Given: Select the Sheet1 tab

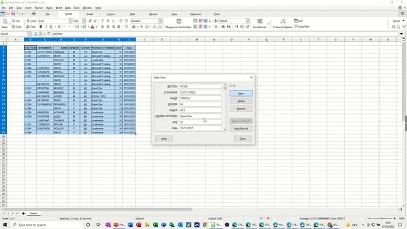Looking at the screenshot, I should point(33,214).
